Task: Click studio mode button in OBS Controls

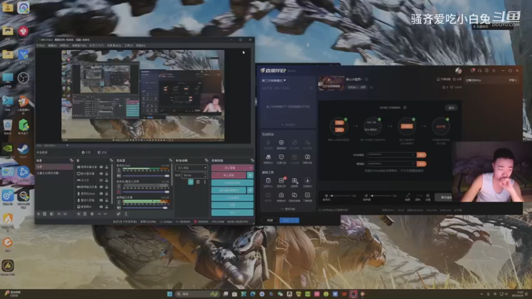Action: click(232, 197)
